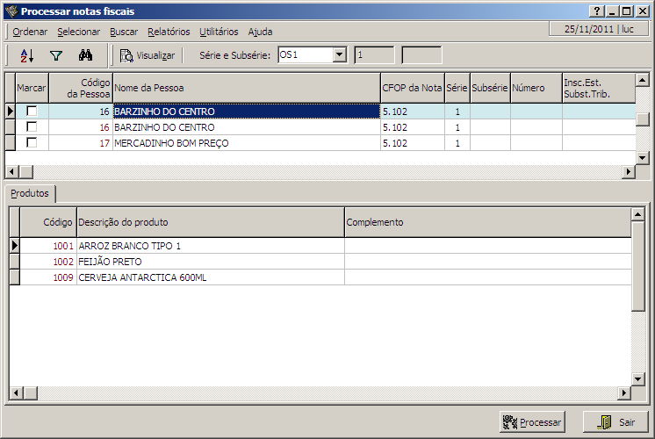
Task: Select the row indicator arrow for ARROZ BRANCO
Action: point(14,246)
